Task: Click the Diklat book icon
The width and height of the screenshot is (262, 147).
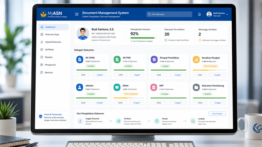Action: [117, 87]
